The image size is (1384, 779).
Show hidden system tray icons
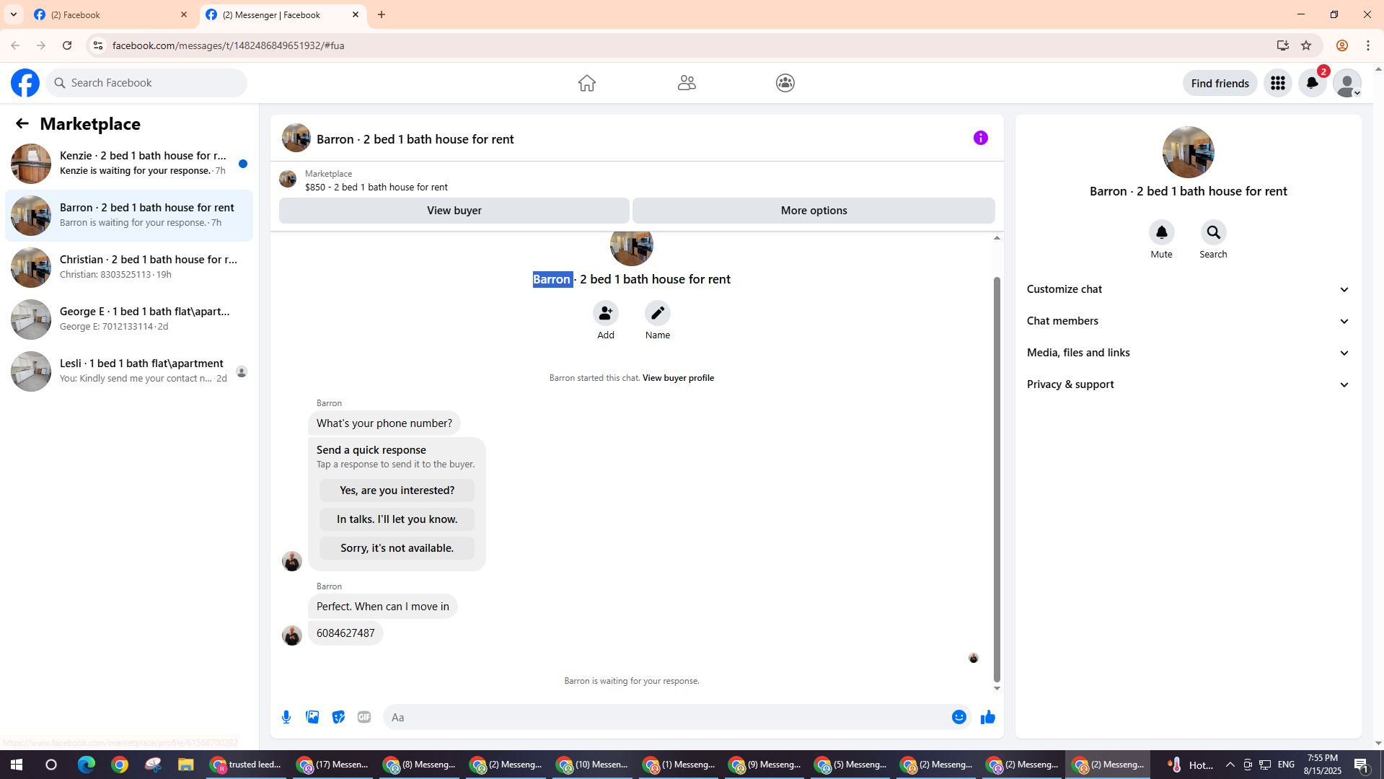(x=1230, y=765)
